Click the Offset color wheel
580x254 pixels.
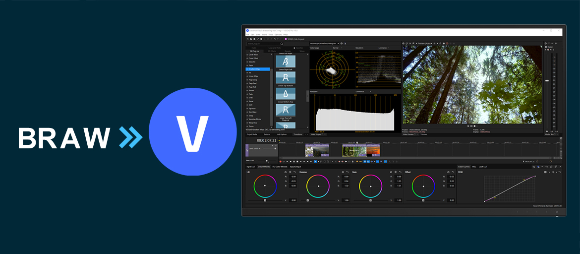[x=423, y=186]
